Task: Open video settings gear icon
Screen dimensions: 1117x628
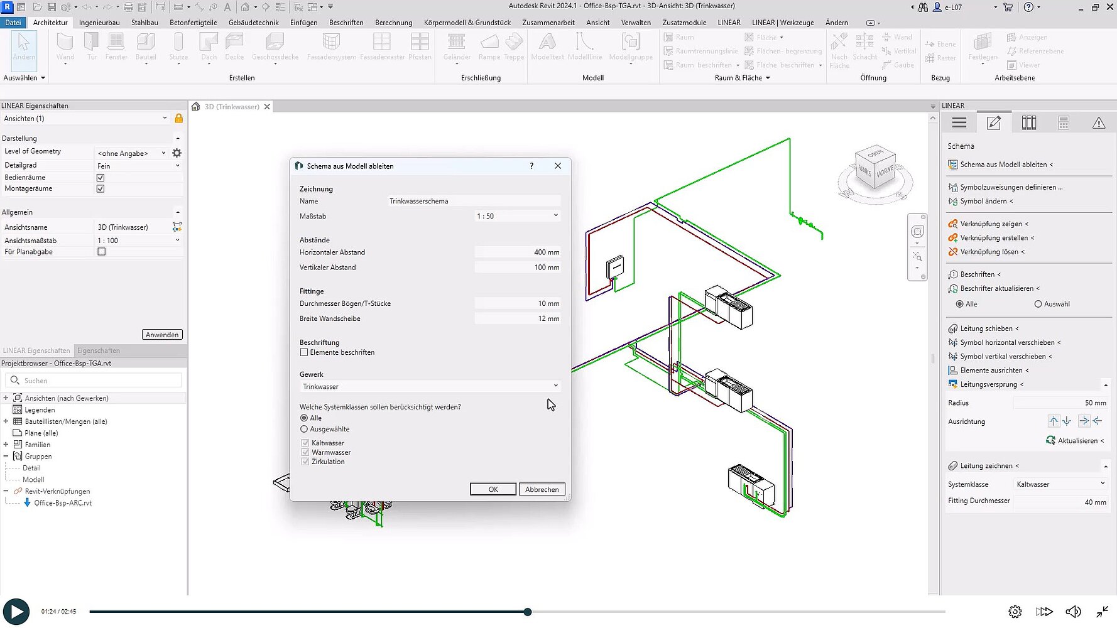Action: pyautogui.click(x=1015, y=612)
